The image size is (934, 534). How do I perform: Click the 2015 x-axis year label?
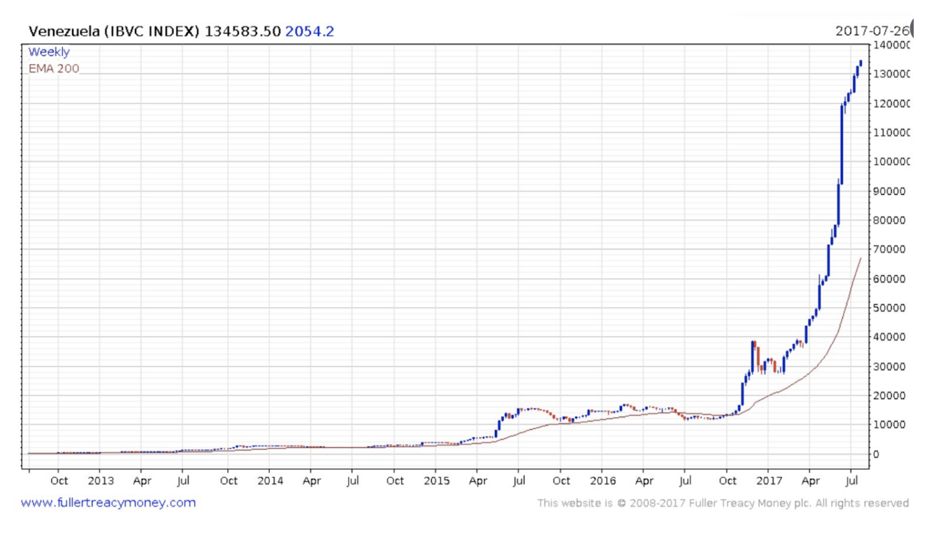437,481
